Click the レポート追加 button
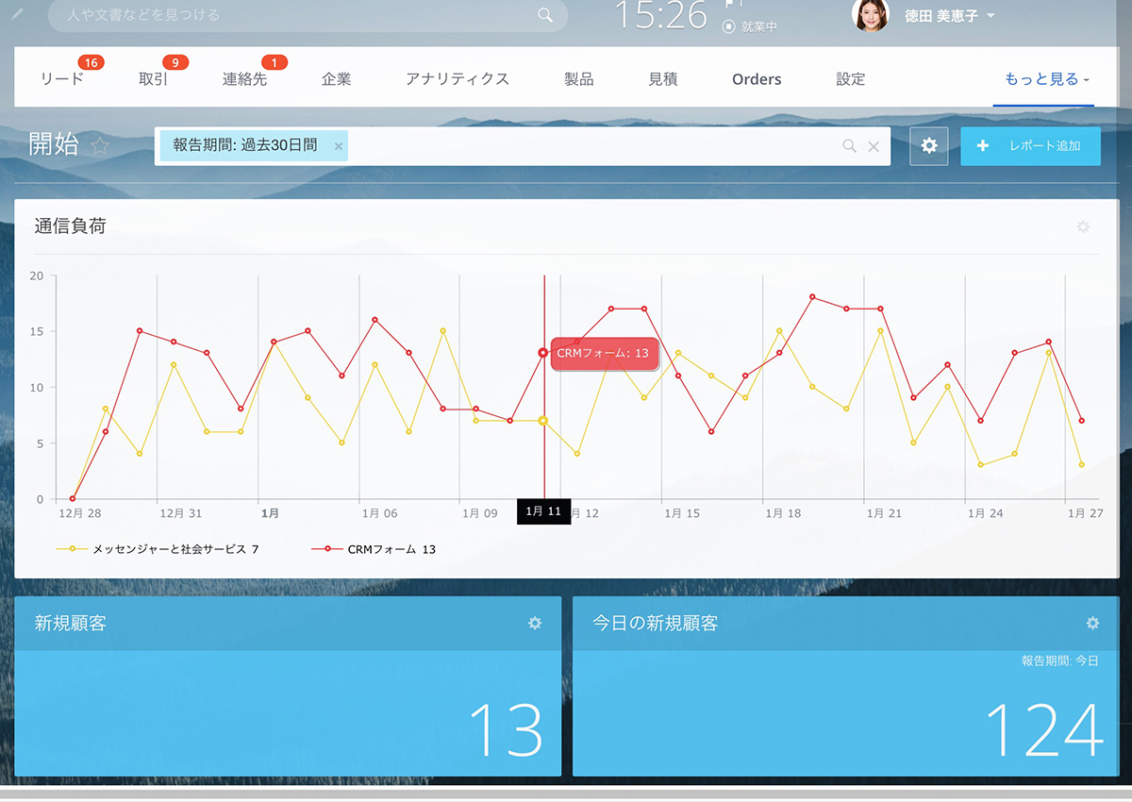The width and height of the screenshot is (1132, 802). pos(1030,146)
